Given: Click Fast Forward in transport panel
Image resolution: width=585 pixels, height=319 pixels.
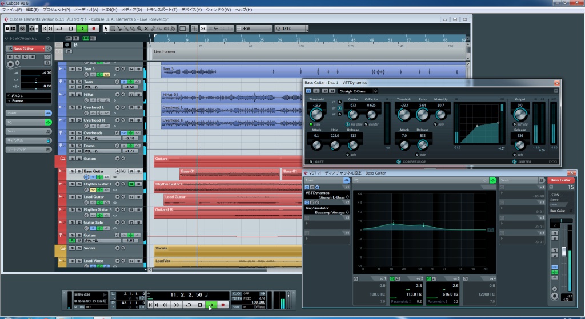Looking at the screenshot, I should (x=176, y=305).
